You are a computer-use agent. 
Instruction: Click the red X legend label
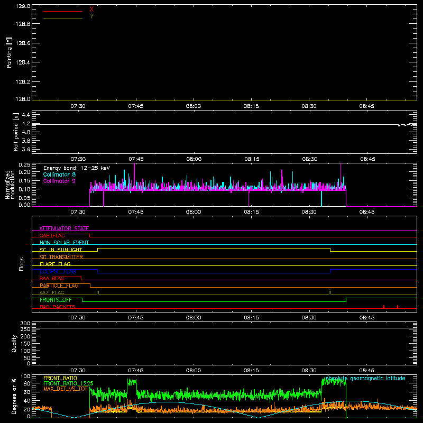pyautogui.click(x=91, y=10)
